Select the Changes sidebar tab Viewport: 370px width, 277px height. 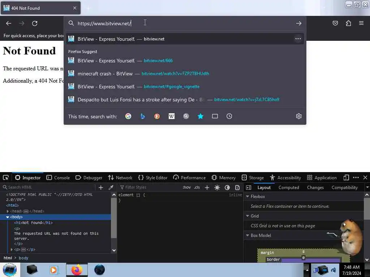pyautogui.click(x=315, y=188)
